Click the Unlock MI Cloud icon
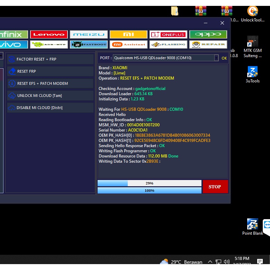 [x=12, y=96]
